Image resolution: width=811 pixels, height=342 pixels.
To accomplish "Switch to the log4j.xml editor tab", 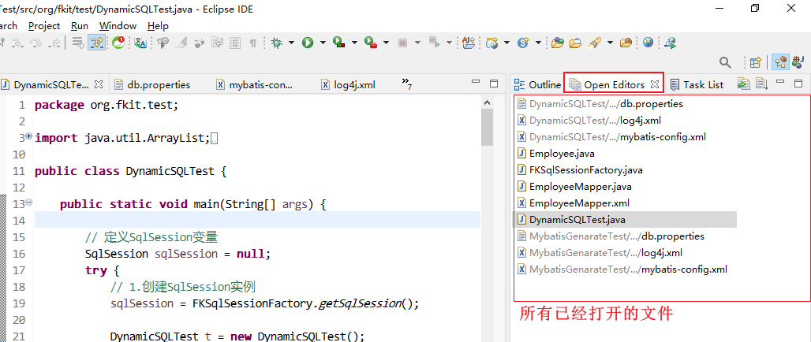I will [x=348, y=85].
